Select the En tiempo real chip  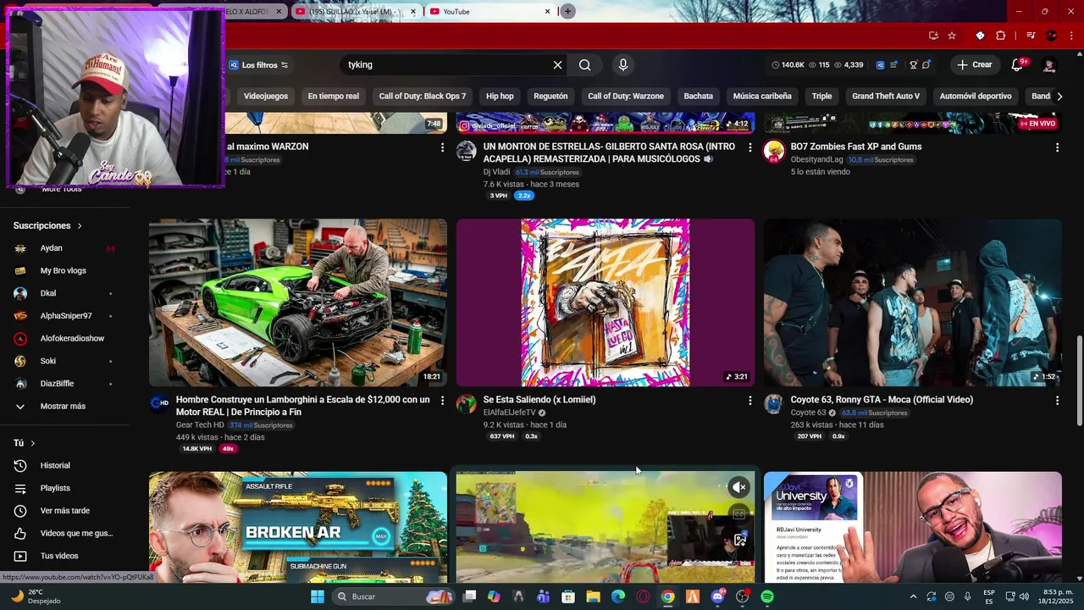coord(334,97)
